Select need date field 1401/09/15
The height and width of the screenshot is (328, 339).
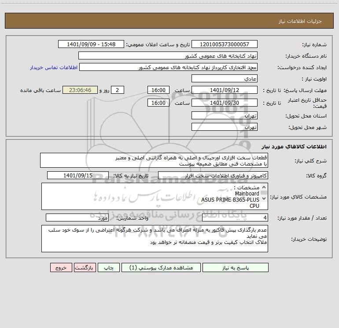78,175
